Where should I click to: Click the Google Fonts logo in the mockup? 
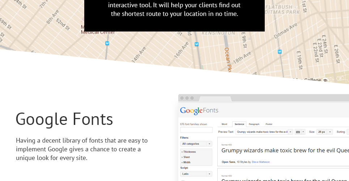pyautogui.click(x=199, y=110)
